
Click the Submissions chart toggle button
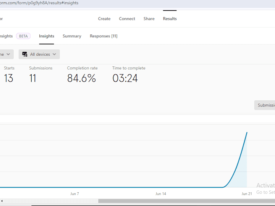[x=265, y=105]
